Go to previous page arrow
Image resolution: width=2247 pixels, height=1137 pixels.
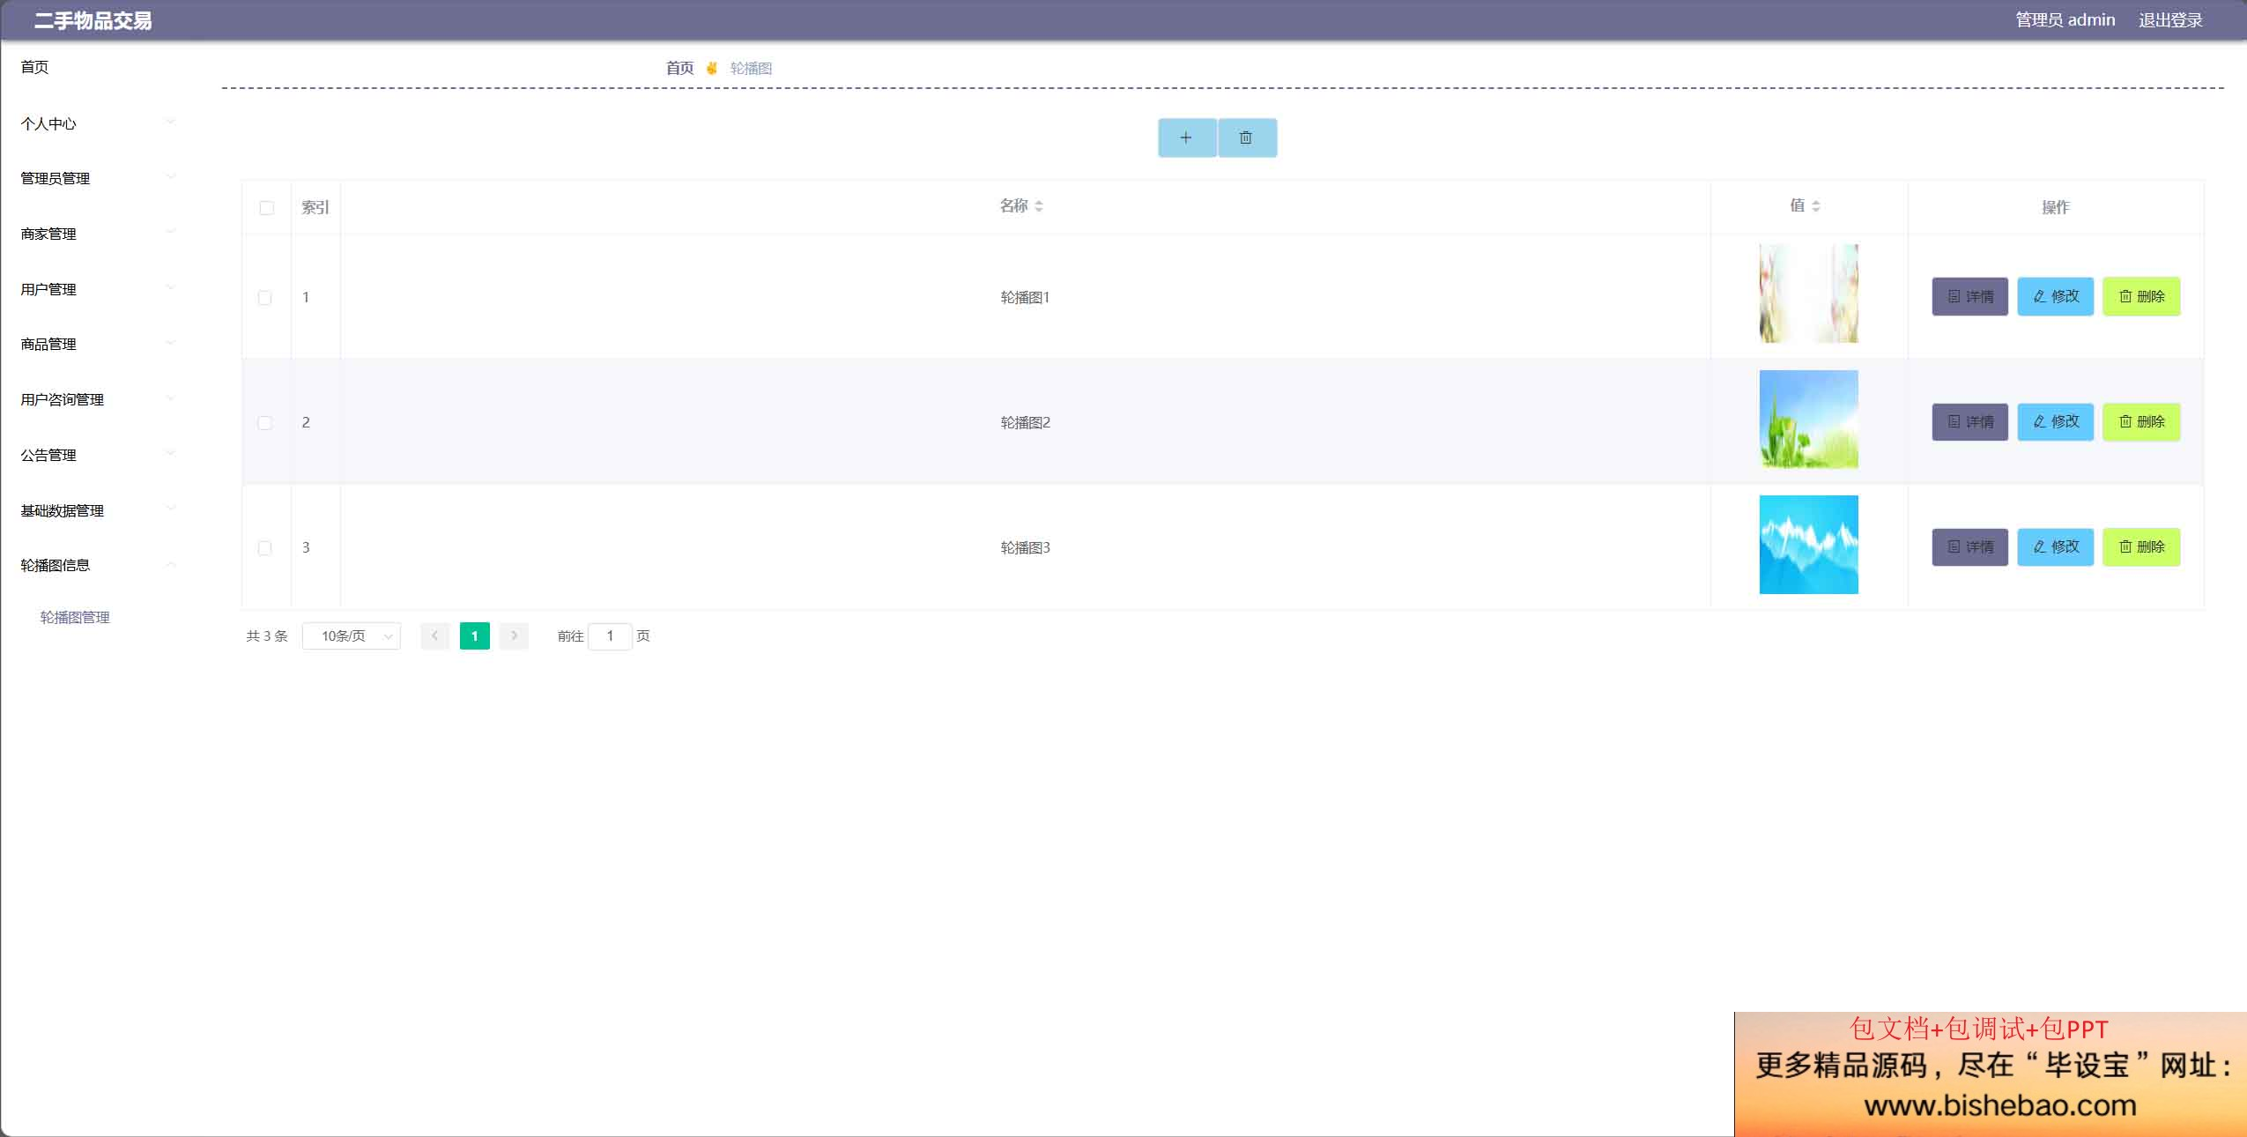434,635
